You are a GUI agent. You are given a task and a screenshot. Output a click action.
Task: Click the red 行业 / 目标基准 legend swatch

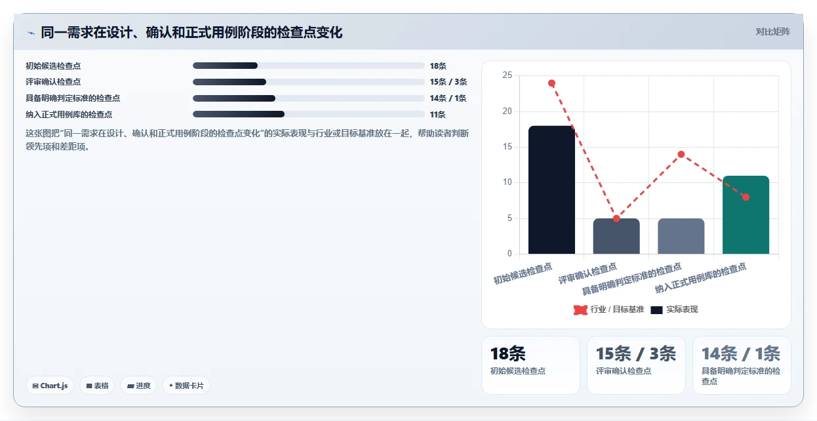[x=580, y=310]
